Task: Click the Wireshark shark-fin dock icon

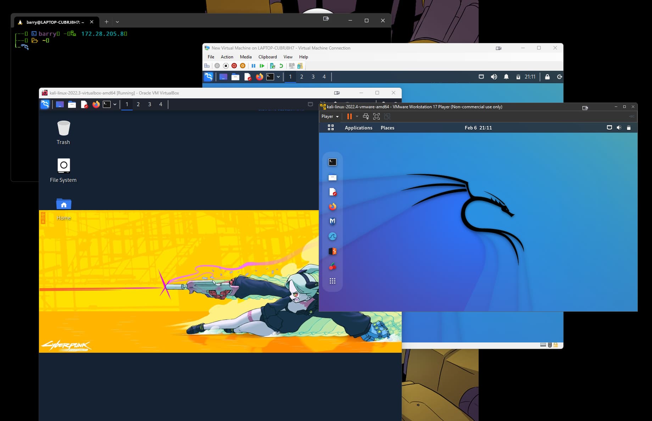Action: point(332,236)
